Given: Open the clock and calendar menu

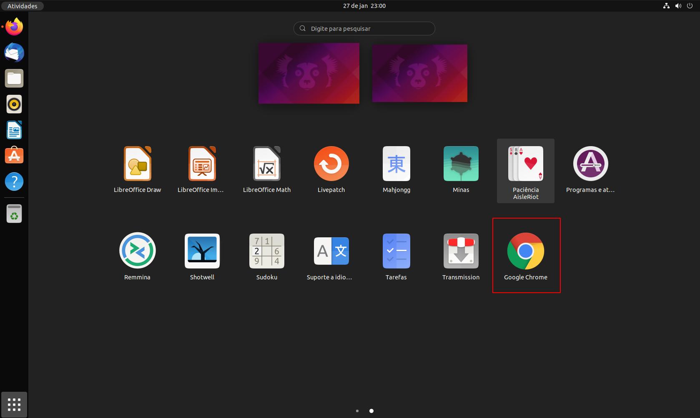Looking at the screenshot, I should point(364,5).
